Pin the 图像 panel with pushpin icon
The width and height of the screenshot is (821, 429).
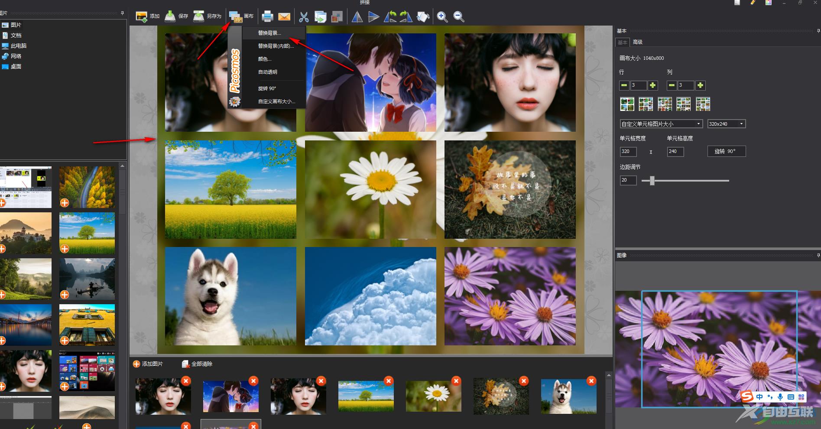(x=818, y=255)
